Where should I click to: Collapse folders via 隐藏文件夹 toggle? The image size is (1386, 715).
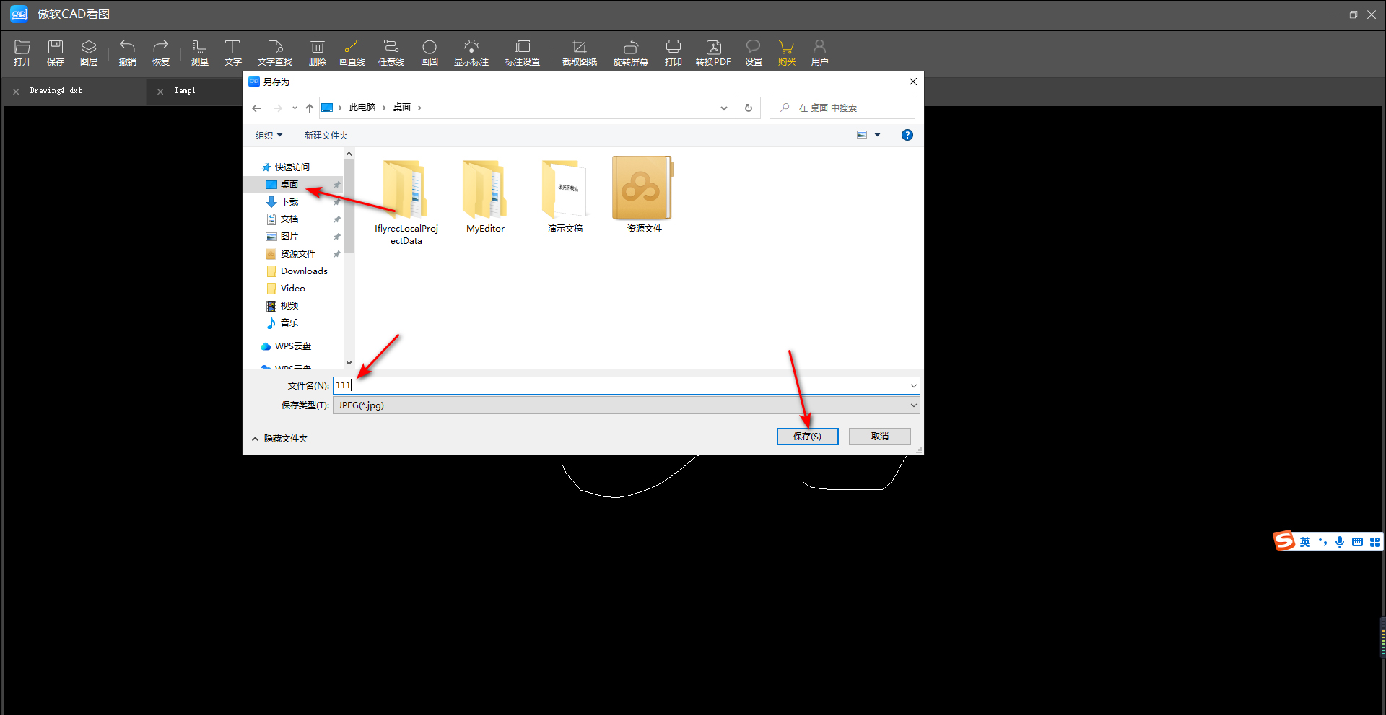point(280,439)
